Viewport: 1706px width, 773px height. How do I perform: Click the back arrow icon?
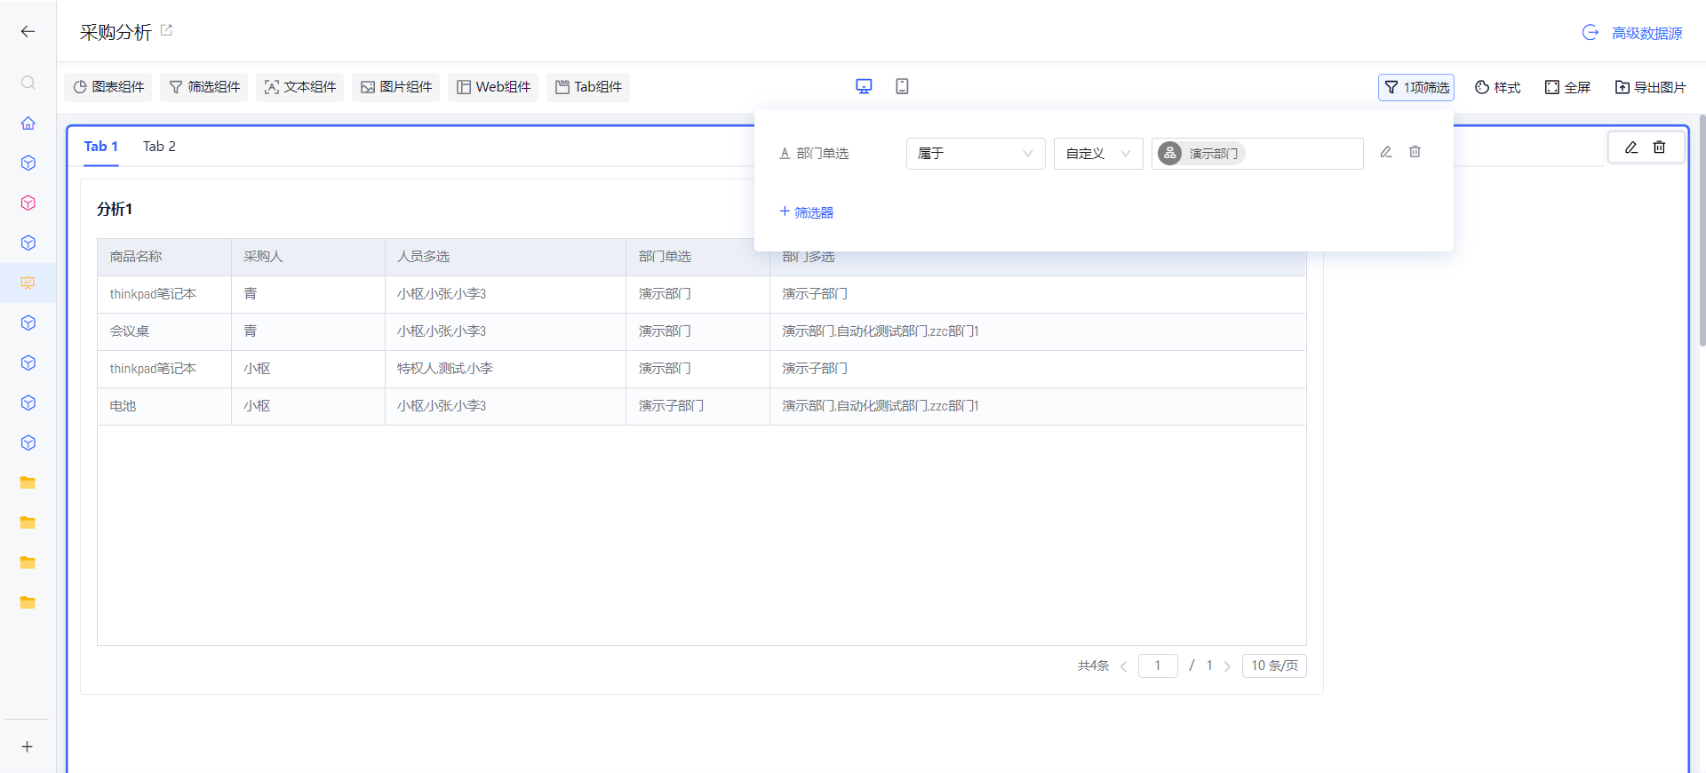coord(28,31)
